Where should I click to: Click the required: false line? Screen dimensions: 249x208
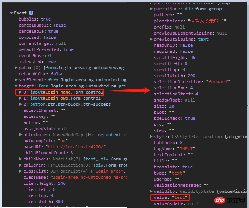coord(173,51)
